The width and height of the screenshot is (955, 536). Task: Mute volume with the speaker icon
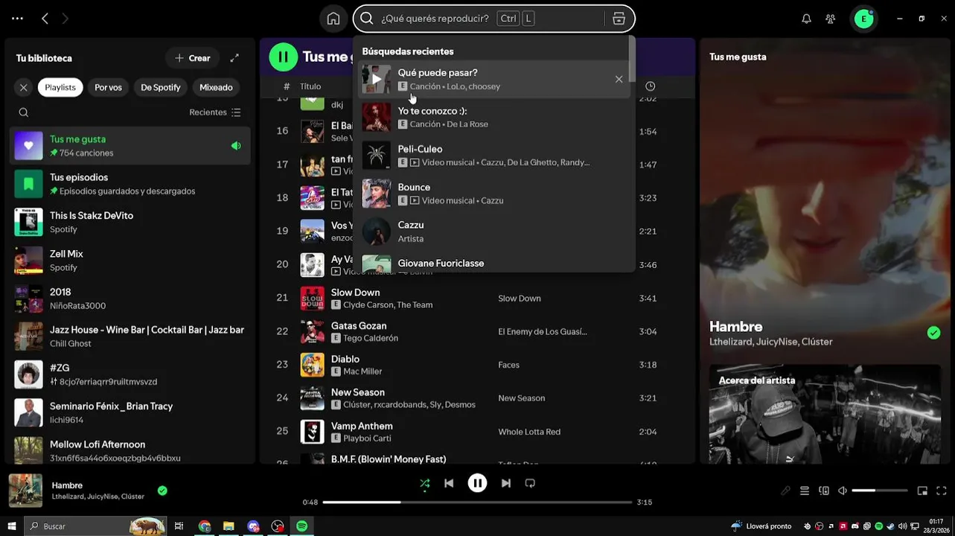tap(843, 491)
